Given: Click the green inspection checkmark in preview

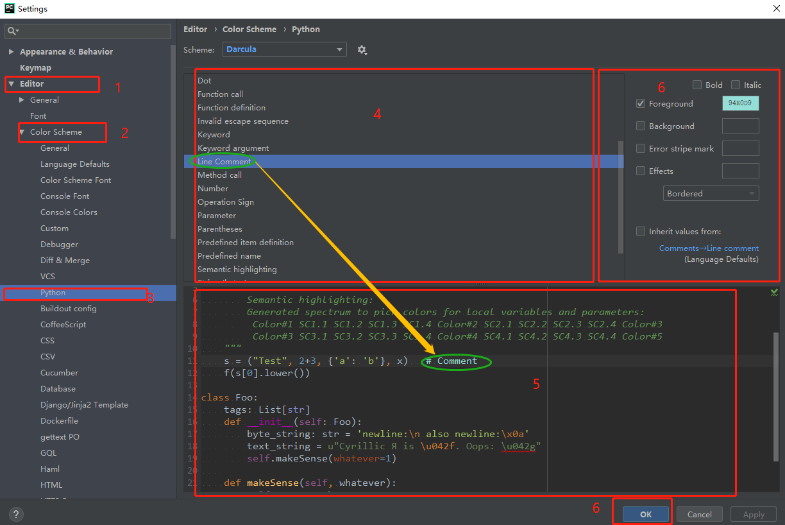Looking at the screenshot, I should pos(774,292).
